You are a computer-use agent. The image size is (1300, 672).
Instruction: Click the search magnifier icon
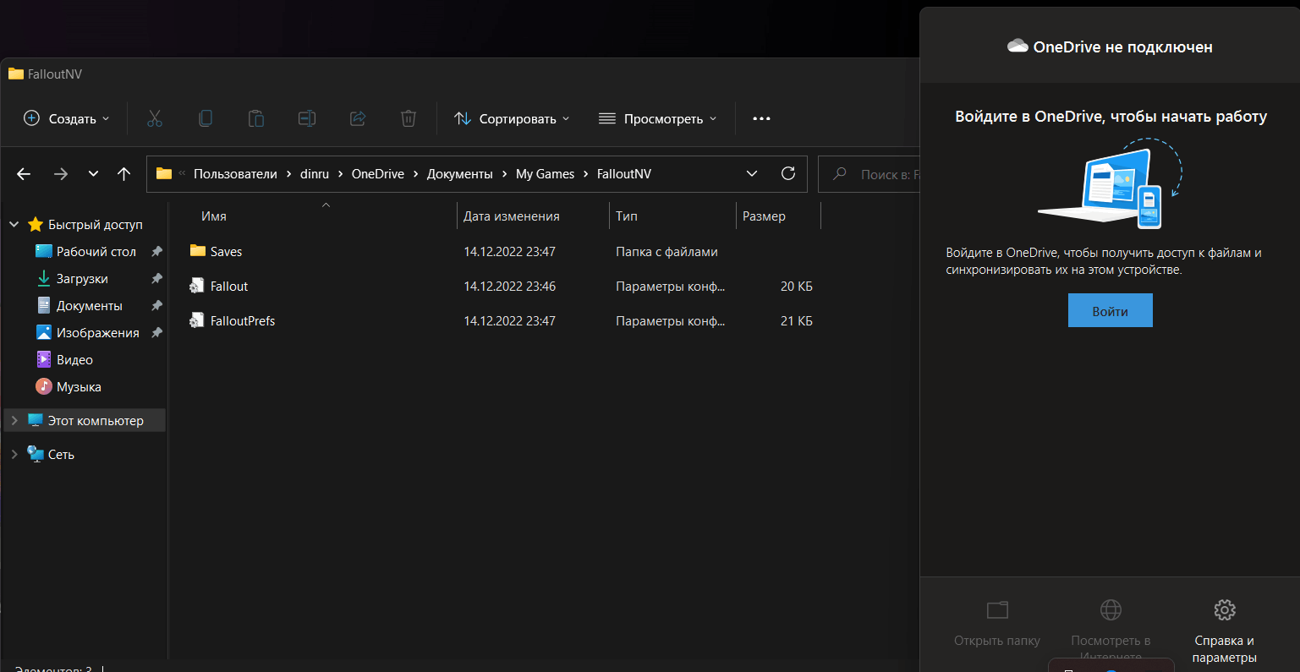point(840,174)
